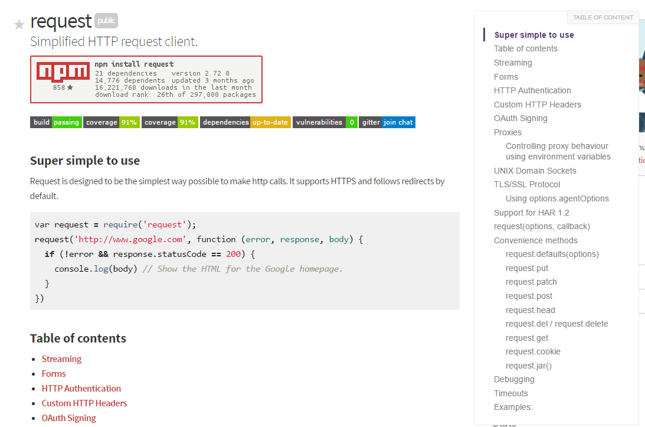The width and height of the screenshot is (645, 427).
Task: Open Support for HAR 1.2 entry
Action: click(531, 213)
